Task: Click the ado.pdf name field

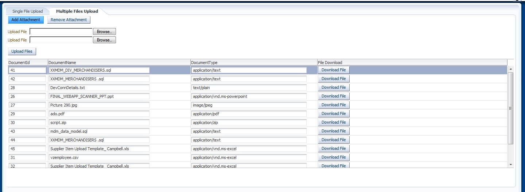Action: [x=99, y=114]
